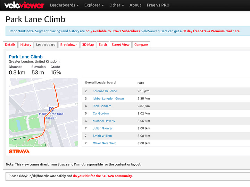
Task: Click the Strava logo under the map
Action: pos(19,152)
